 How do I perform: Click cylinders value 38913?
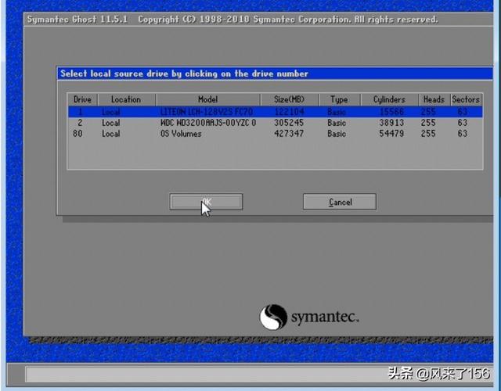pyautogui.click(x=391, y=123)
